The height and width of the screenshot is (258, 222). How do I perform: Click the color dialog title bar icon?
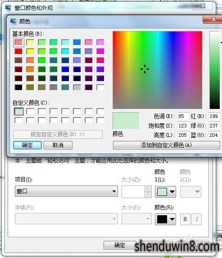pos(13,21)
